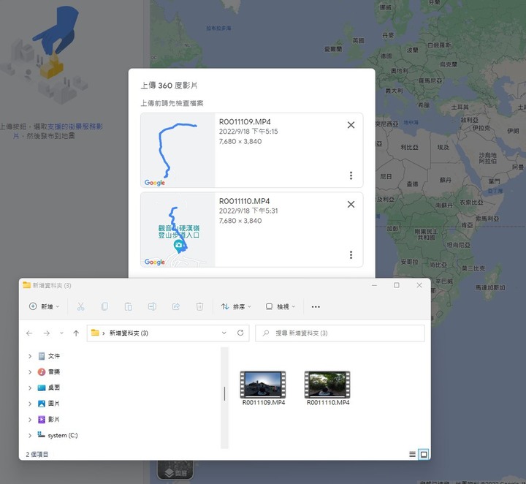The image size is (526, 484).
Task: Switch to details list view in status bar
Action: point(412,455)
